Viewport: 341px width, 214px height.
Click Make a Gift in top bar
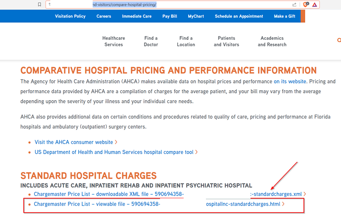click(x=284, y=16)
